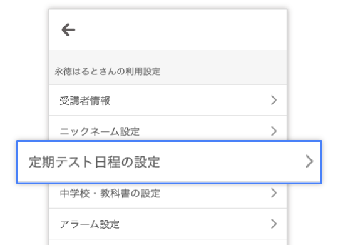Open the ニックネーム設定 row
Viewport: 338px width, 245px height.
pos(168,128)
